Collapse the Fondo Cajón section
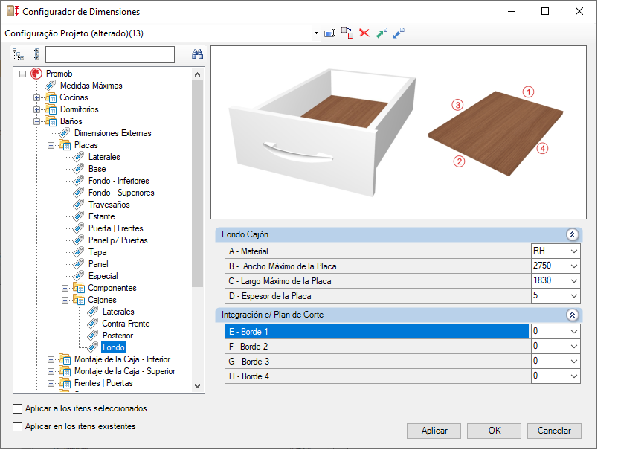The width and height of the screenshot is (618, 459). click(x=573, y=234)
